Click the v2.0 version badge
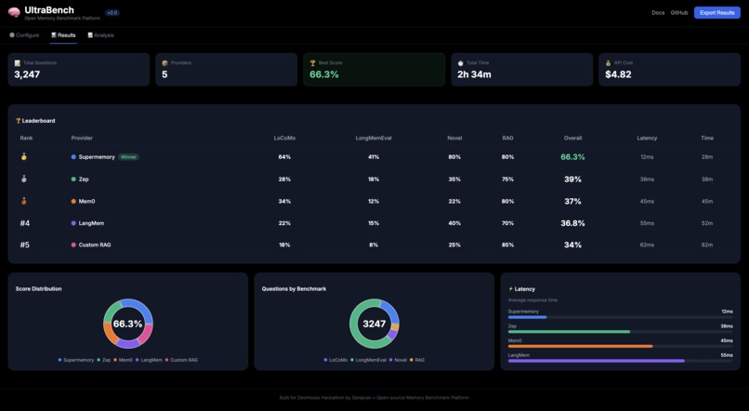Image resolution: width=749 pixels, height=411 pixels. pos(112,13)
